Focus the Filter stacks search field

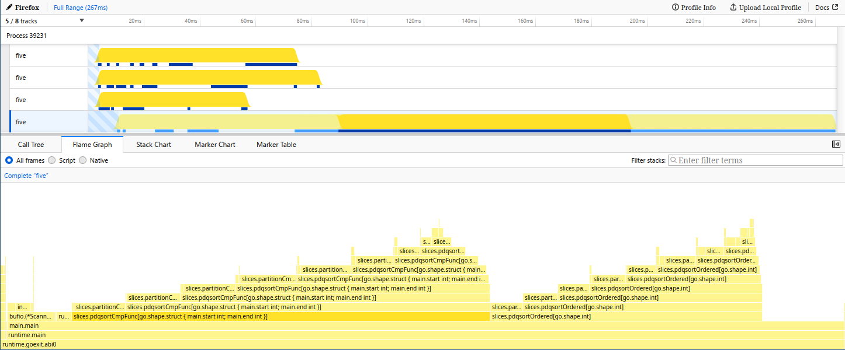(x=756, y=160)
